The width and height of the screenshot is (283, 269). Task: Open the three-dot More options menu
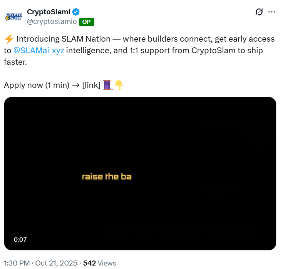click(272, 12)
